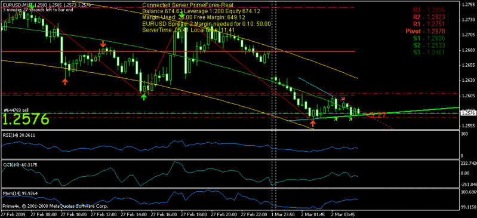This screenshot has width=477, height=218.
Task: Click the orange down arrow above the Pivot line
Action: click(103, 44)
